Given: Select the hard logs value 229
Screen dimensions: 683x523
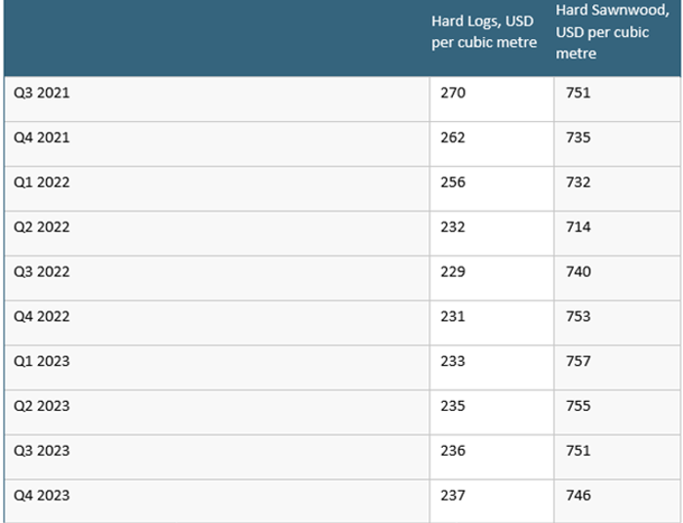Looking at the screenshot, I should click(x=453, y=271).
